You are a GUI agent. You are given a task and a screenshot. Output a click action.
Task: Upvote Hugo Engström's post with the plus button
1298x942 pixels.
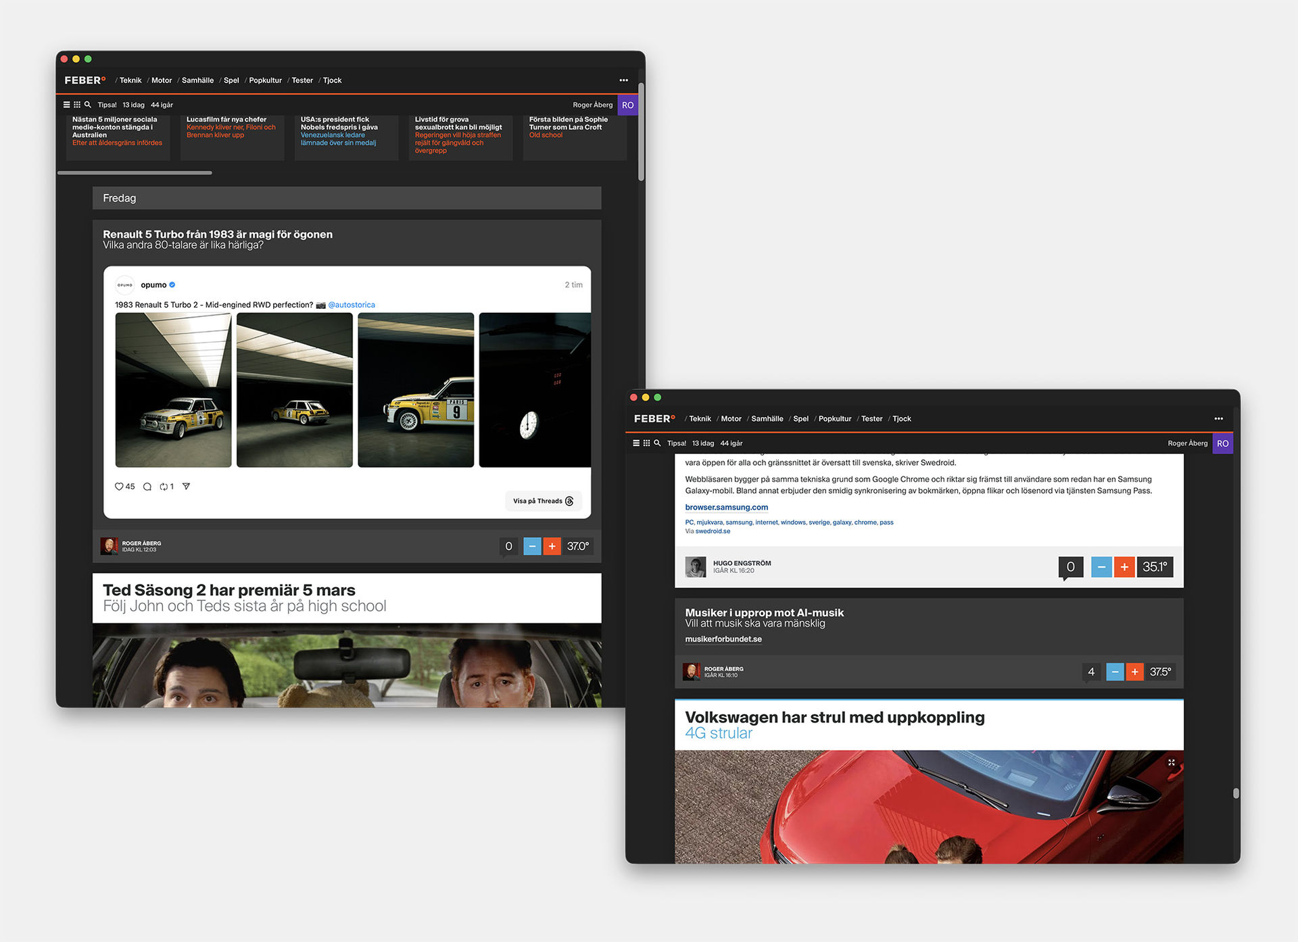[x=1124, y=567]
